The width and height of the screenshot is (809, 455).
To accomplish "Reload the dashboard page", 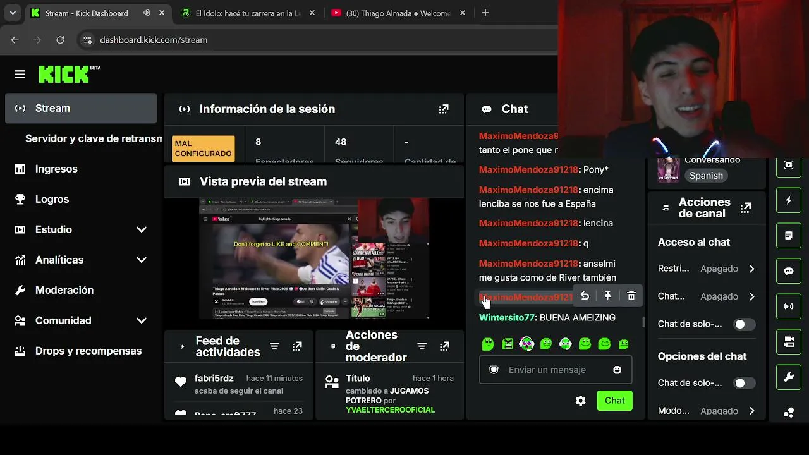I will click(60, 40).
